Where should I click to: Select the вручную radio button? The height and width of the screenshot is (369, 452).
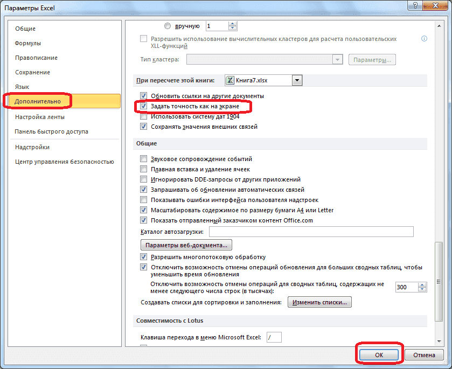167,25
